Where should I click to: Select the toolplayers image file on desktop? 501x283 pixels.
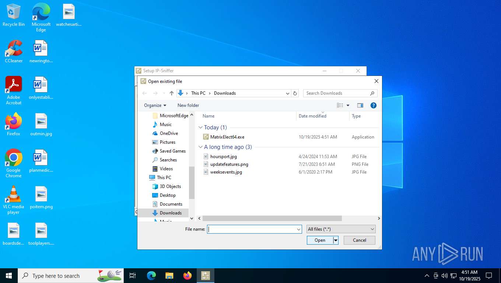(41, 234)
